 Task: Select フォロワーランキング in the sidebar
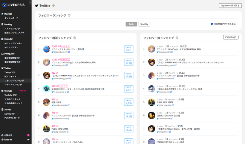click(x=14, y=80)
